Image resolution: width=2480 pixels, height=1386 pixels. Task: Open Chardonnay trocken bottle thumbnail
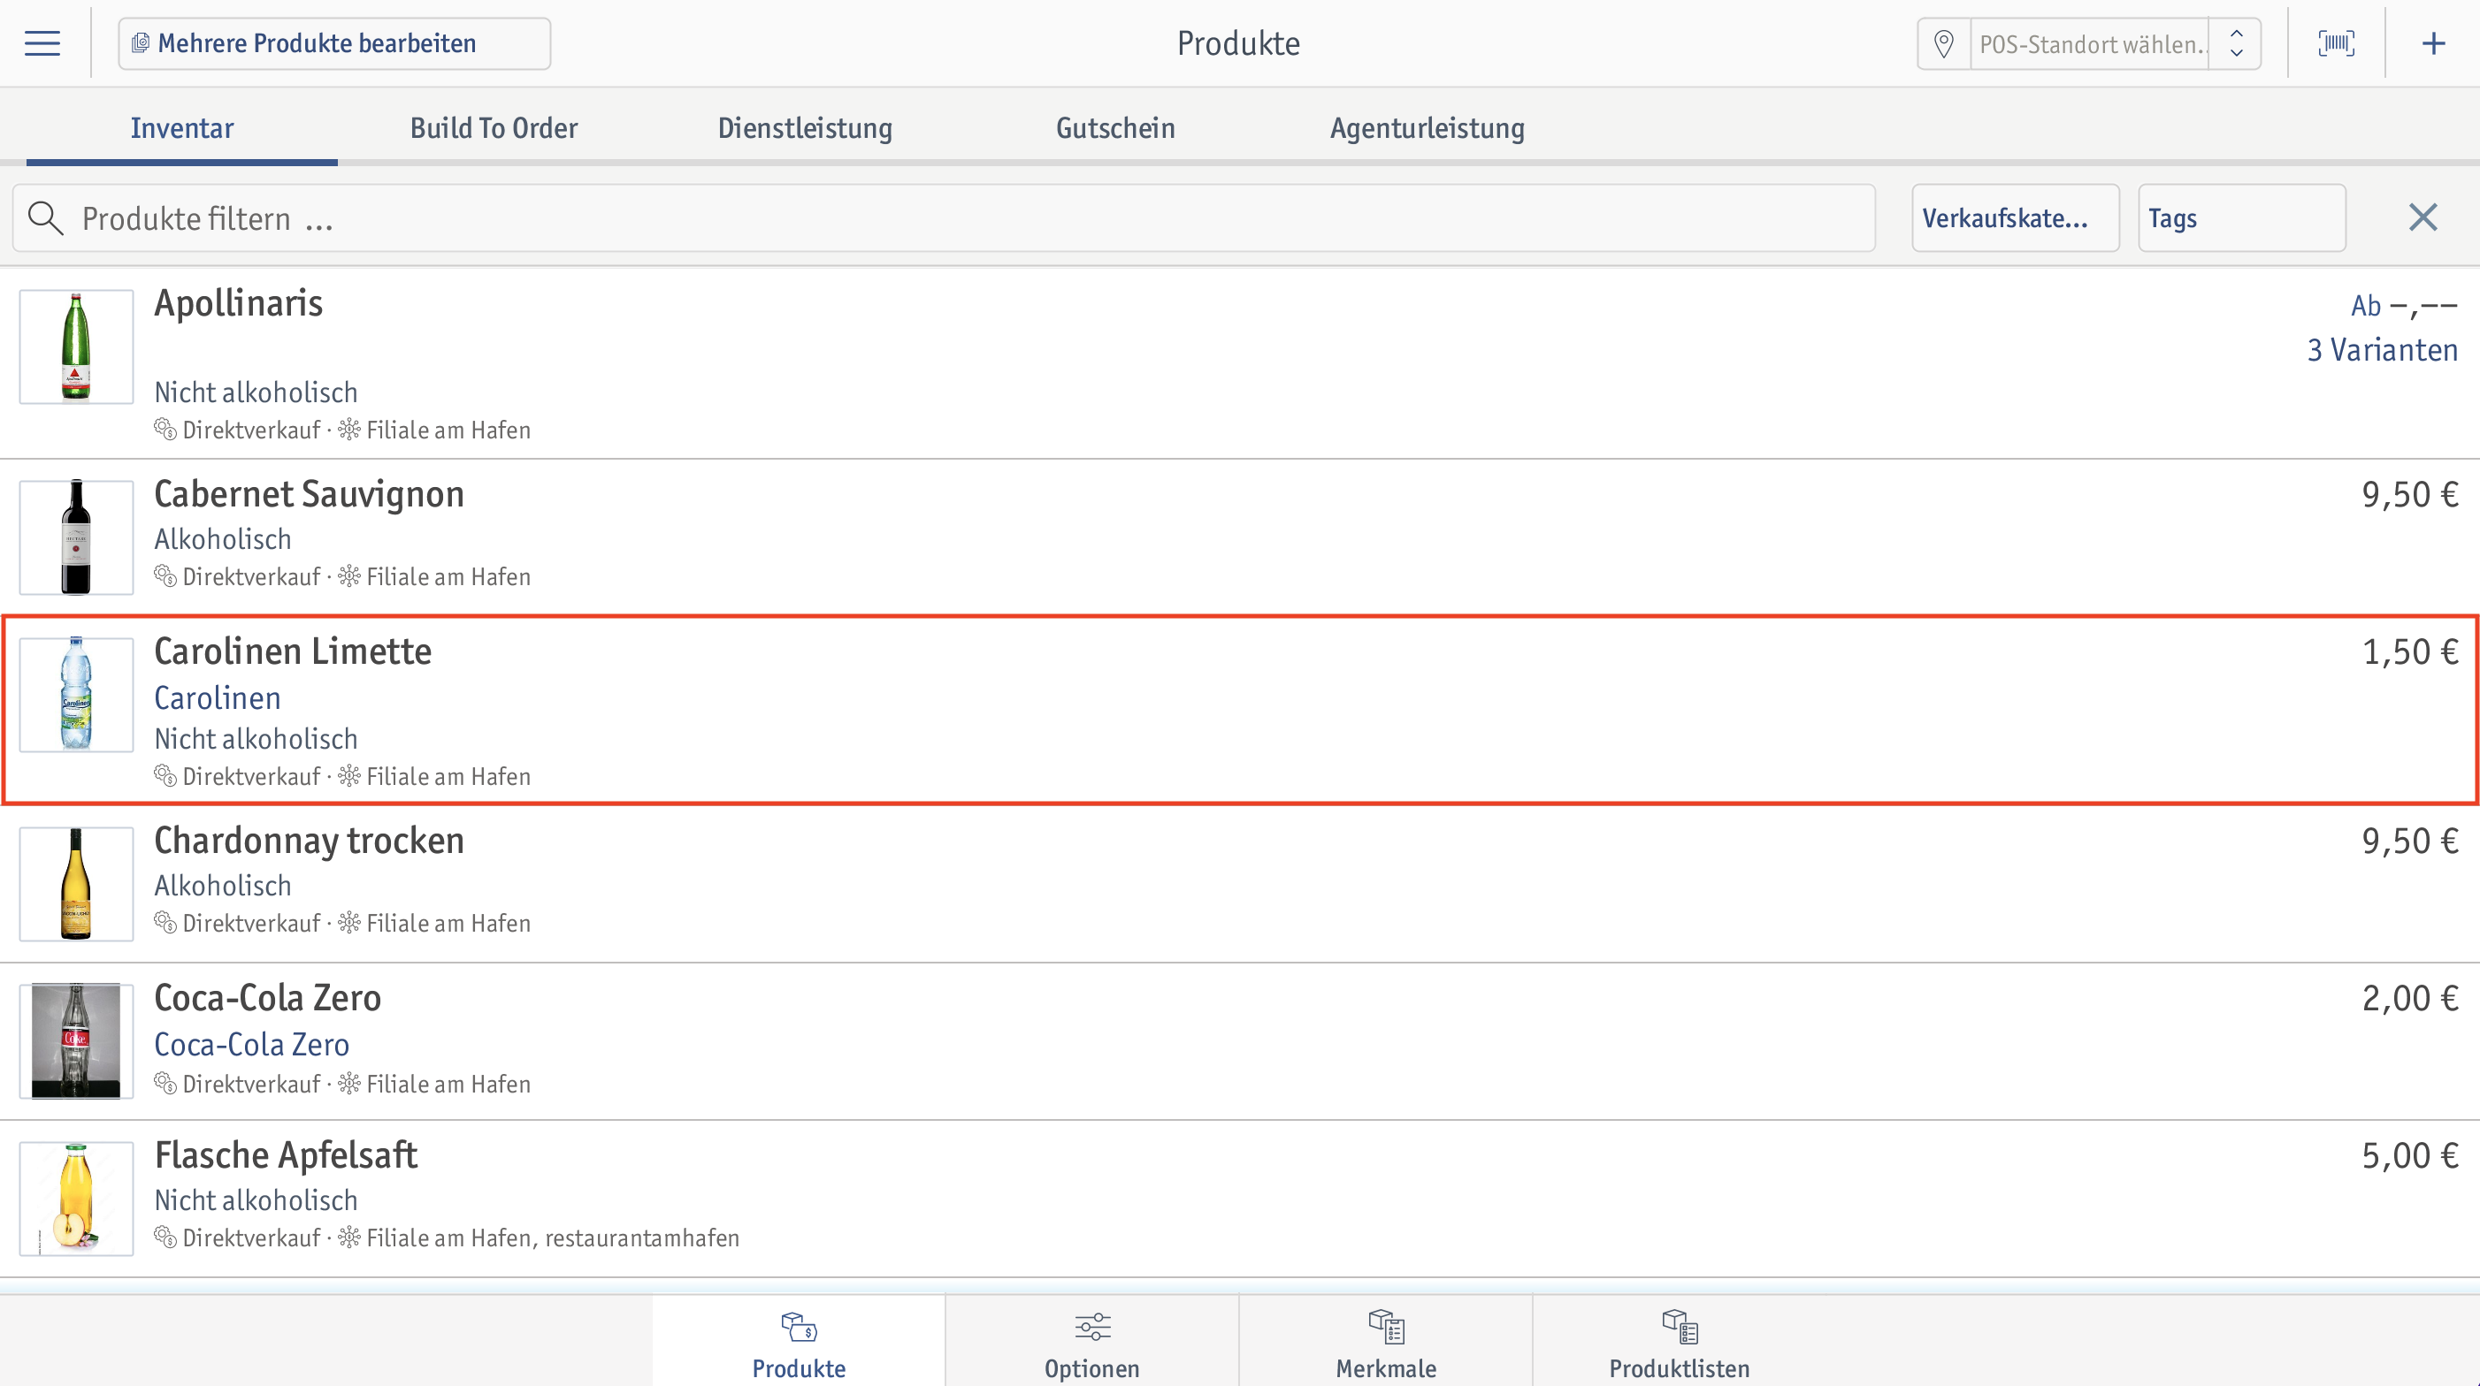coord(76,883)
